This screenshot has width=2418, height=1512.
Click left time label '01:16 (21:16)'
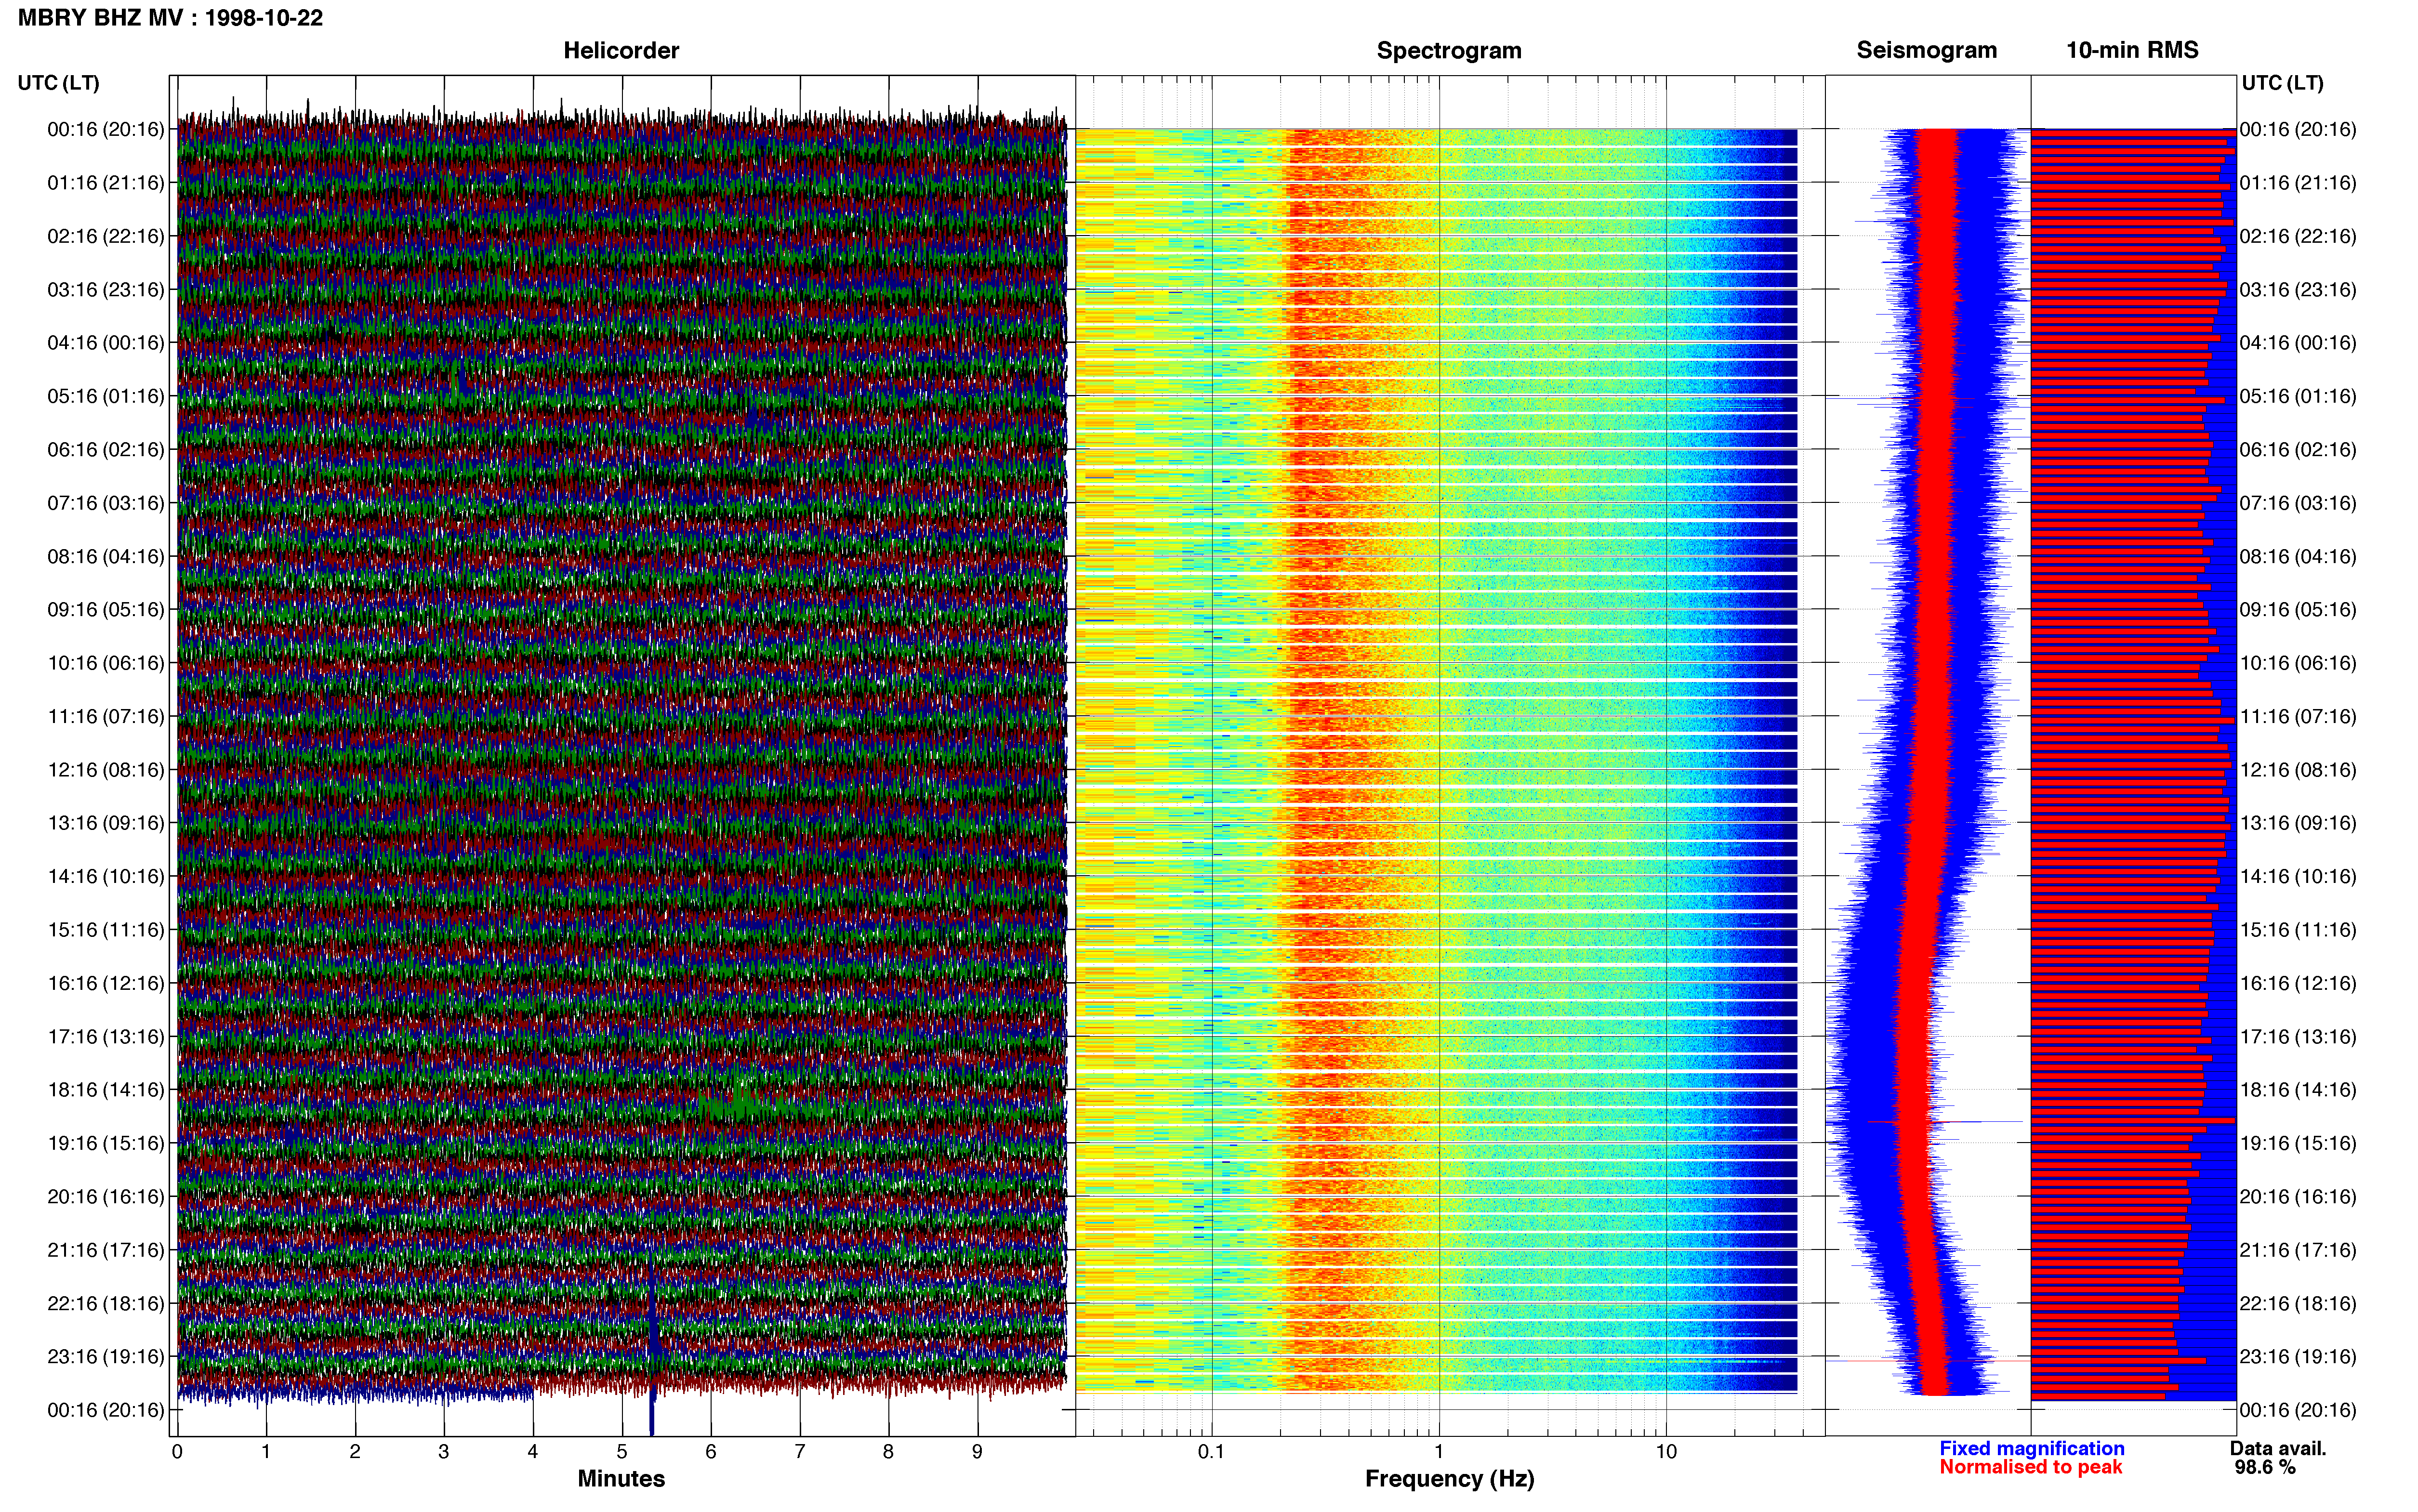coord(106,183)
